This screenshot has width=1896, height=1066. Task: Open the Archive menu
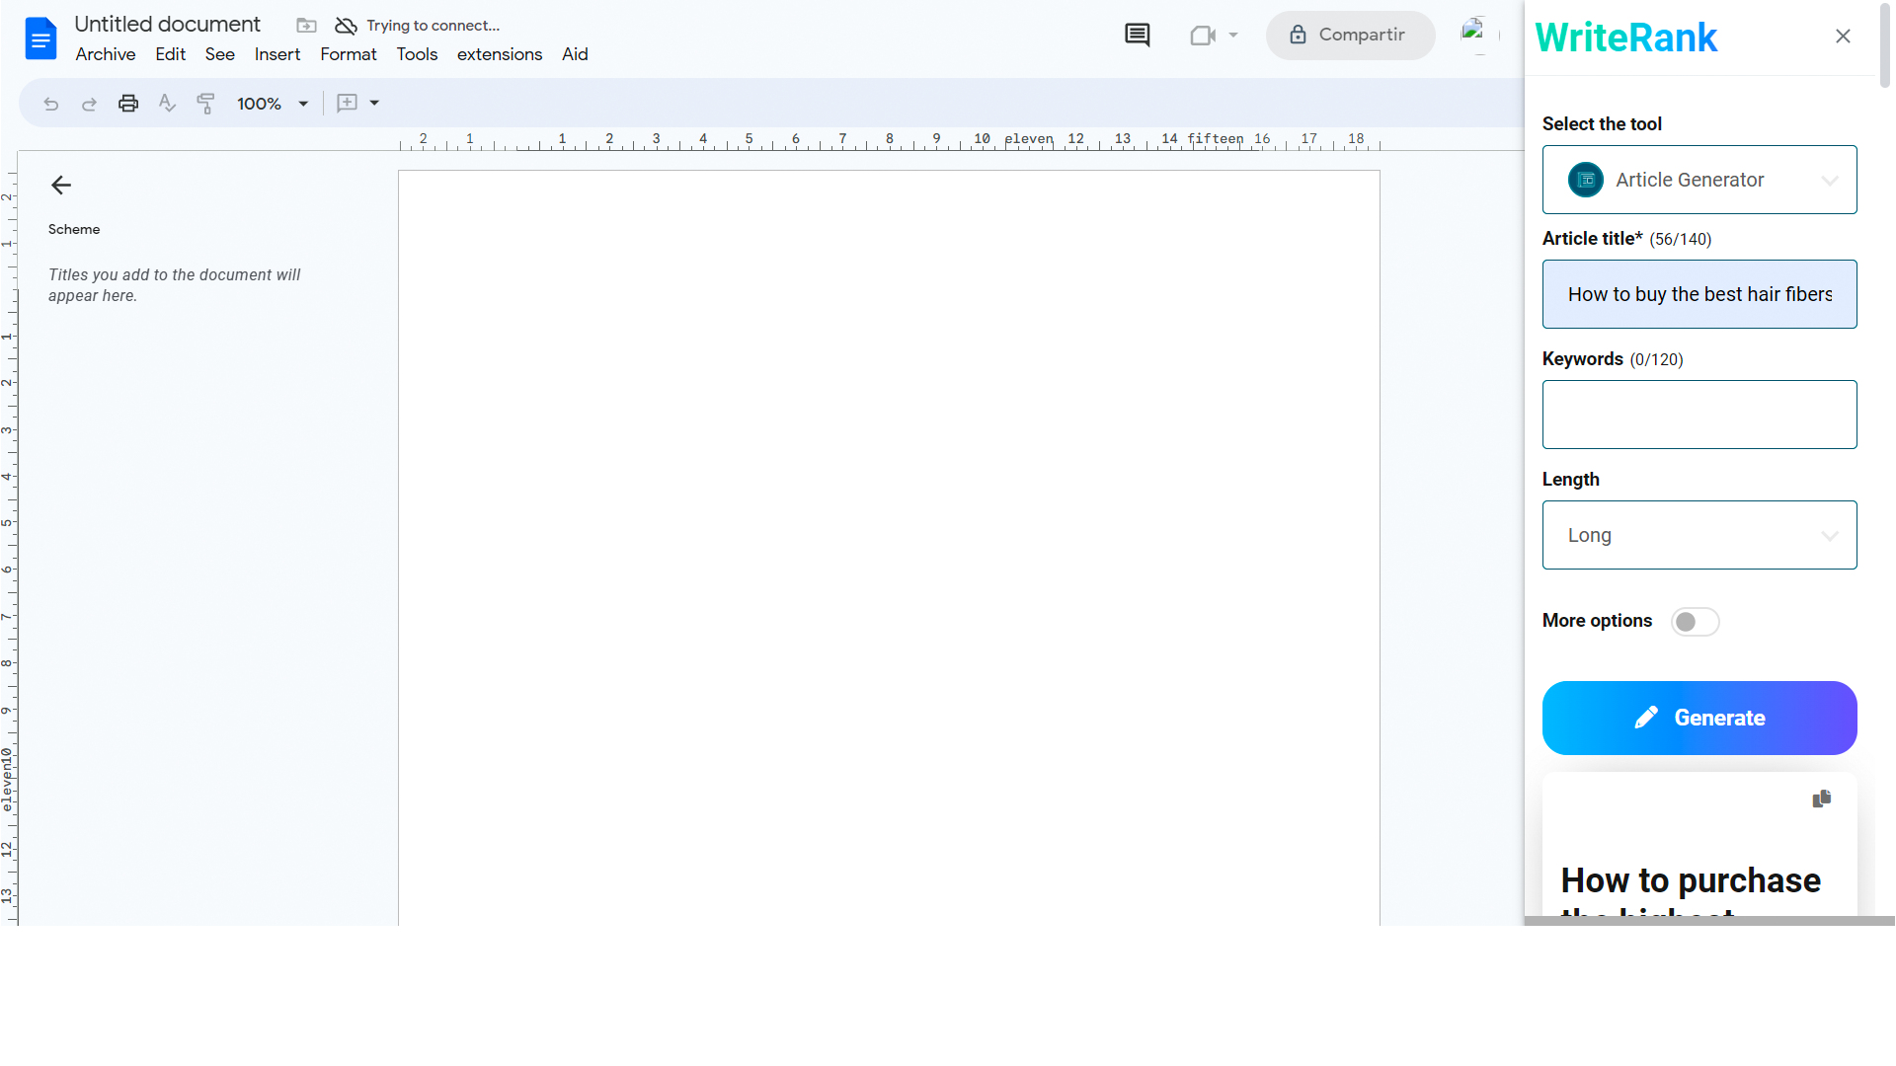106,55
